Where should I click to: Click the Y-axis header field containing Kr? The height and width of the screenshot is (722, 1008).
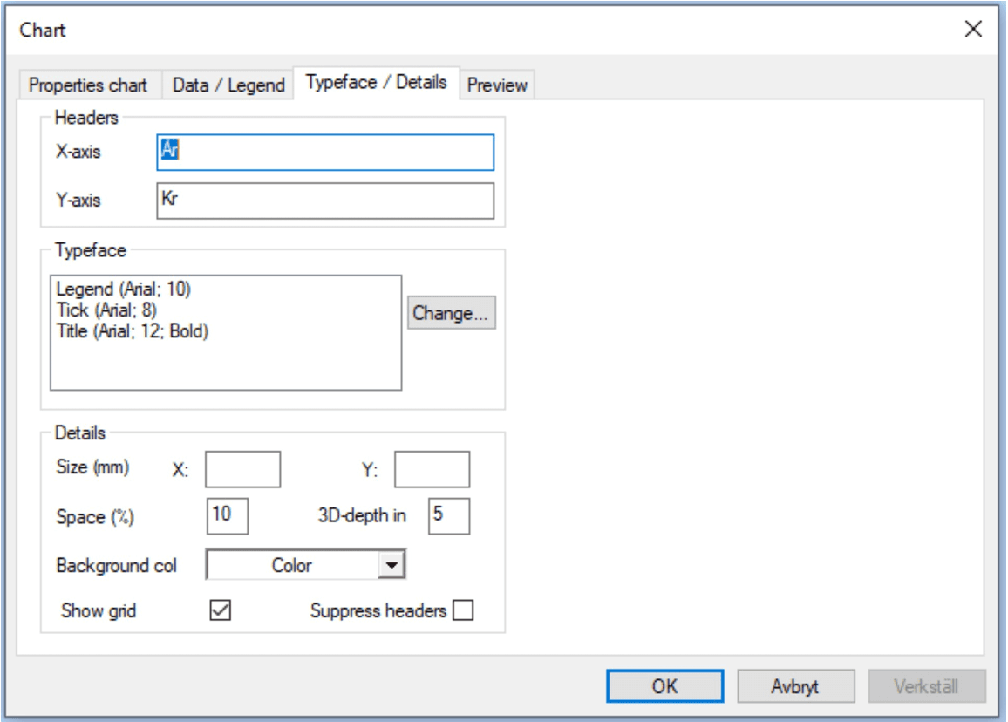click(x=325, y=201)
